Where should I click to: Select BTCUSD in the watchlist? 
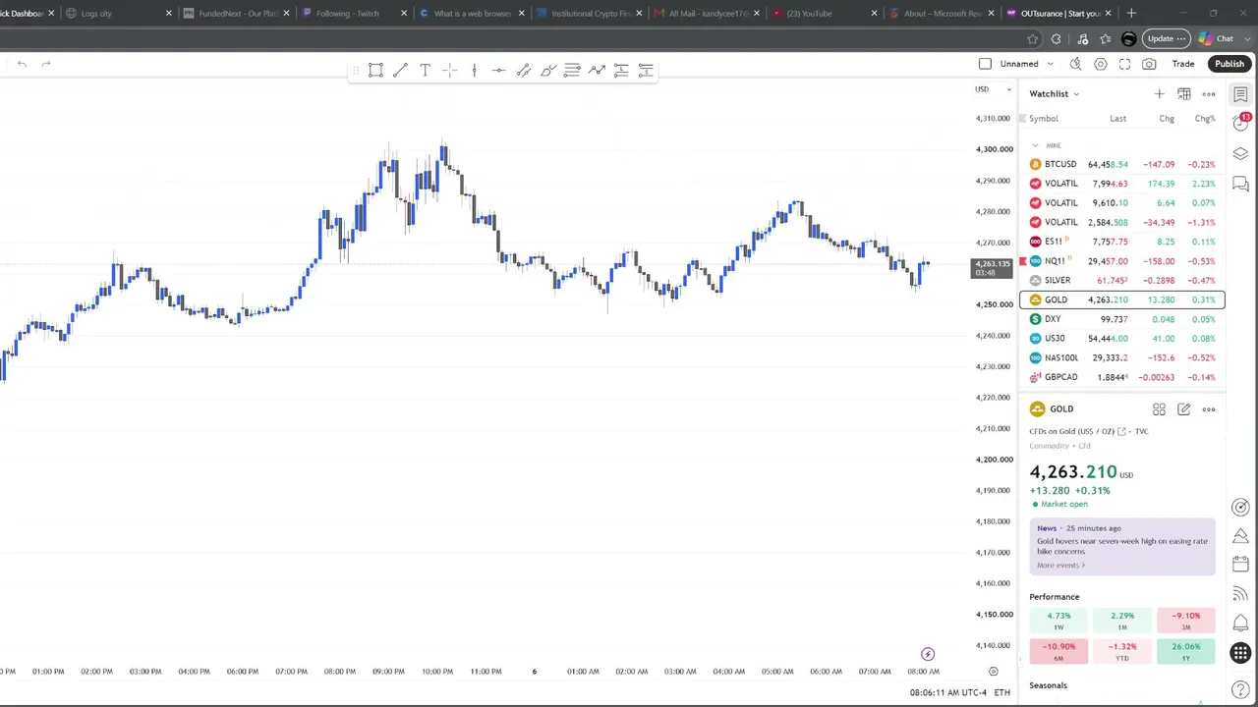[x=1122, y=164]
